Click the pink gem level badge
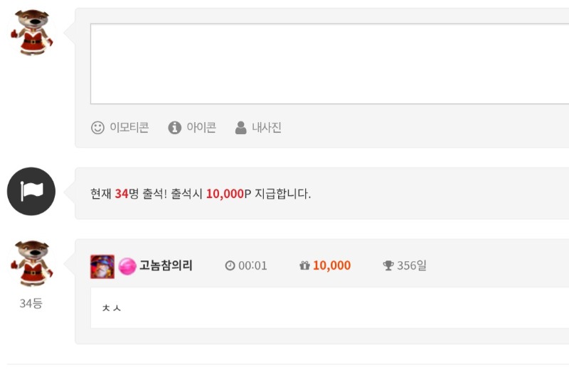Image resolution: width=569 pixels, height=379 pixels. coord(127,266)
